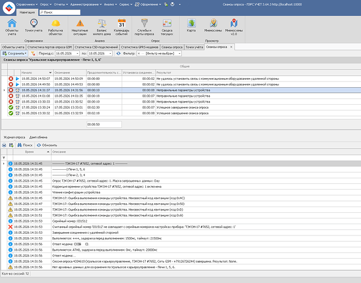Click users icon in top title bar
The height and width of the screenshot is (283, 361).
pyautogui.click(x=166, y=5)
